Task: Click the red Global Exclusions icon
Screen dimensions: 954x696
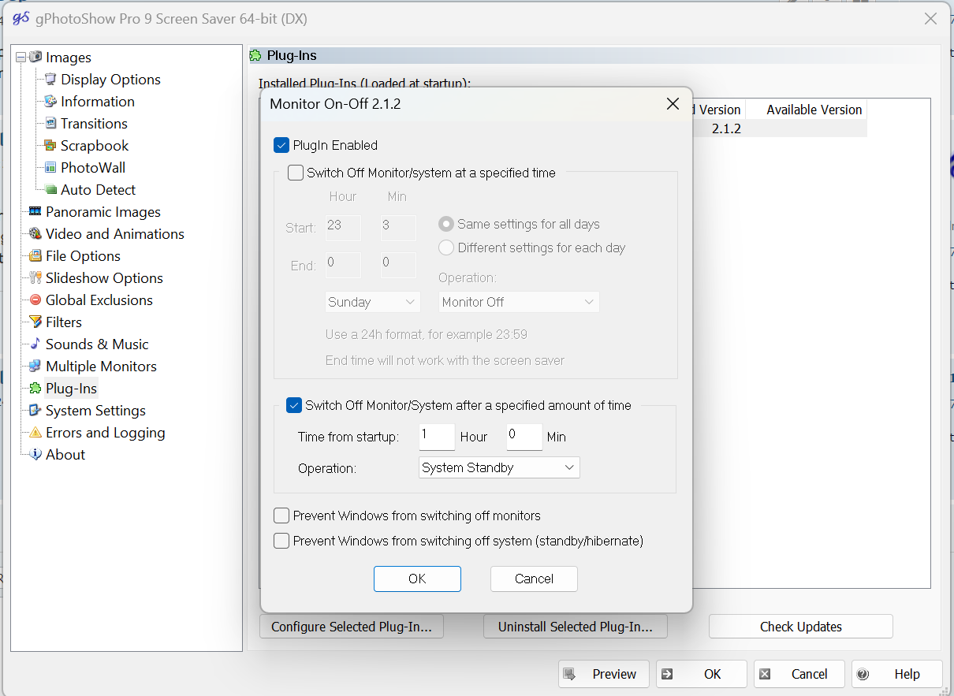Action: pos(35,300)
